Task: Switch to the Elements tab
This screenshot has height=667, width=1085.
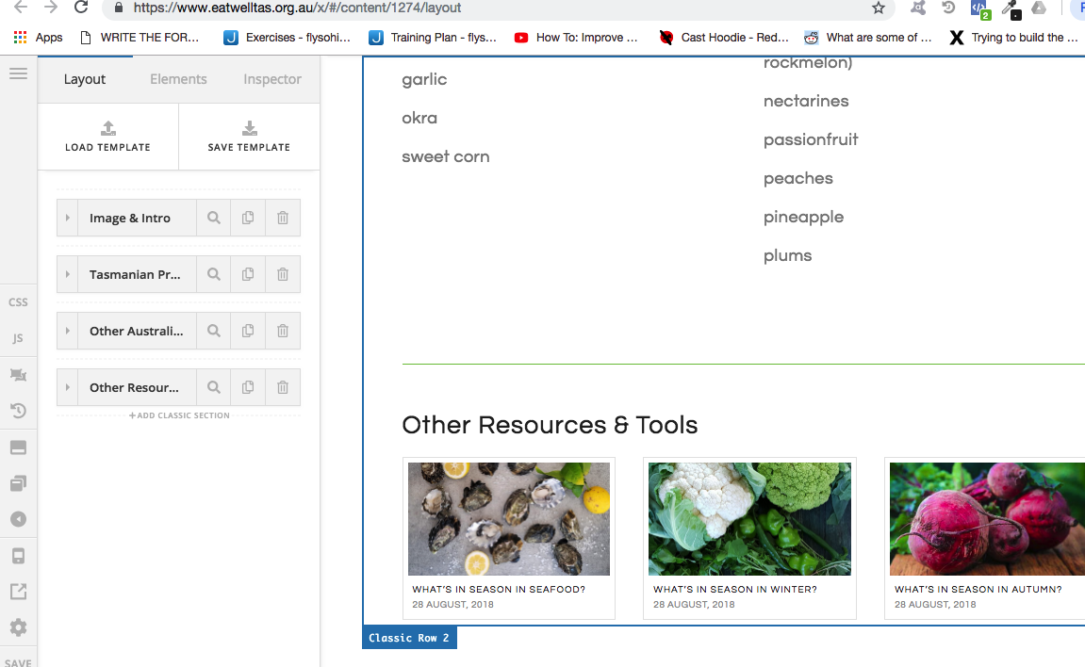Action: click(178, 79)
